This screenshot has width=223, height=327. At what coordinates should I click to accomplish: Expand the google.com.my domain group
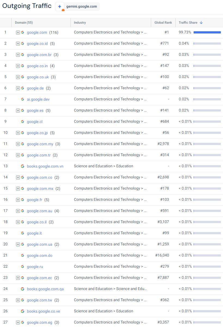18,144
